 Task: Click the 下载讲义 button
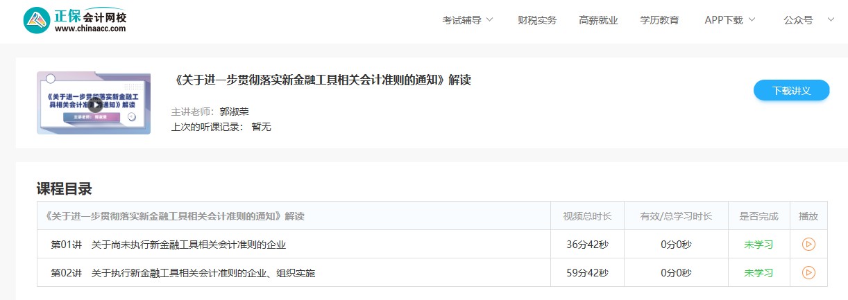click(791, 91)
